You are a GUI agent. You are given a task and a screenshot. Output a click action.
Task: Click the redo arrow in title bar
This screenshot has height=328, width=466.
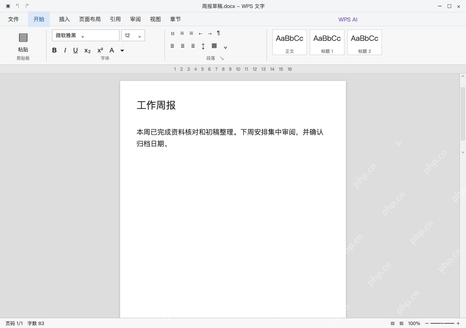[27, 6]
